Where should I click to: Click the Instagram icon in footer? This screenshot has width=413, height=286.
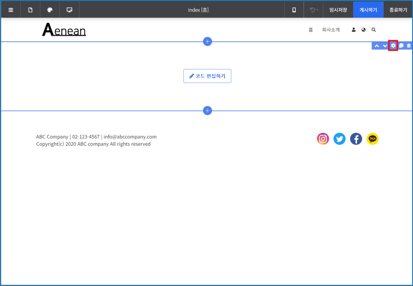point(323,139)
